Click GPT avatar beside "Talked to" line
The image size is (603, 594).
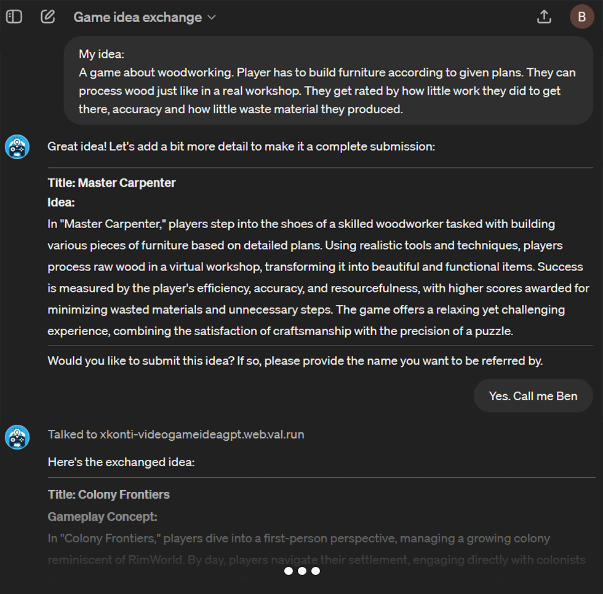tap(17, 437)
